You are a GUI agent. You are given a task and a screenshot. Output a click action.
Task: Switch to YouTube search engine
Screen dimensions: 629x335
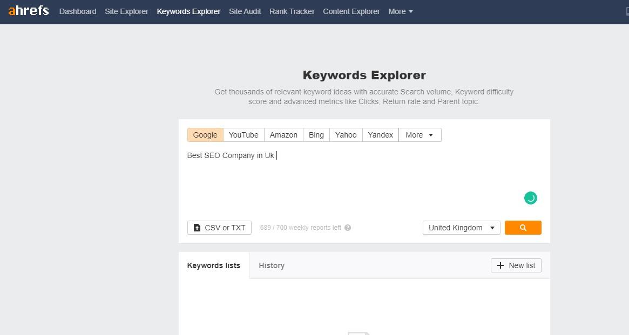(244, 135)
